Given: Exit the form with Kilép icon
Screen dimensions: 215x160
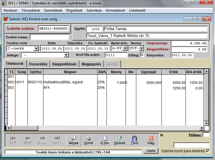Looking at the screenshot, I should click(151, 138).
